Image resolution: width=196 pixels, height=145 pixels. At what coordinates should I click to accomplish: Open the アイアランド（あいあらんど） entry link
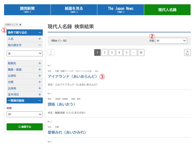73,77
